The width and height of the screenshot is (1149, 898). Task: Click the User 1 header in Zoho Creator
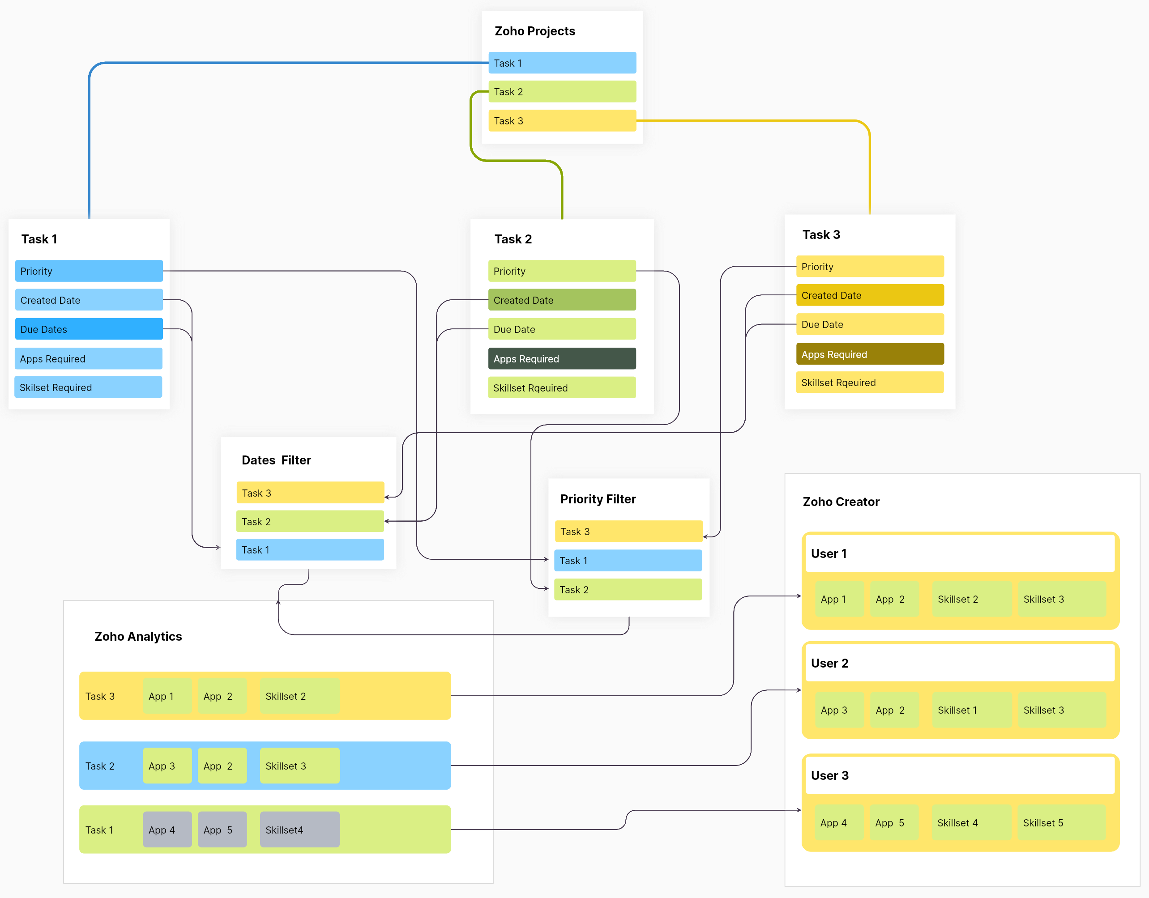click(960, 553)
